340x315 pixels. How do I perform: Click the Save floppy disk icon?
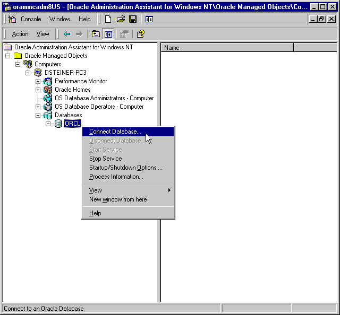tap(132, 19)
